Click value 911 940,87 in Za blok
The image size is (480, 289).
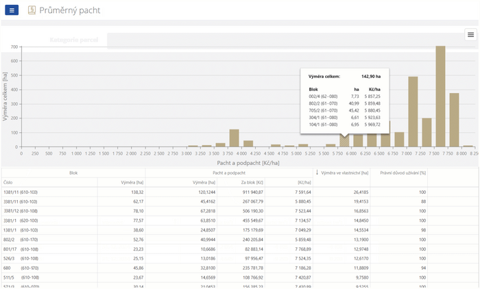click(x=252, y=192)
